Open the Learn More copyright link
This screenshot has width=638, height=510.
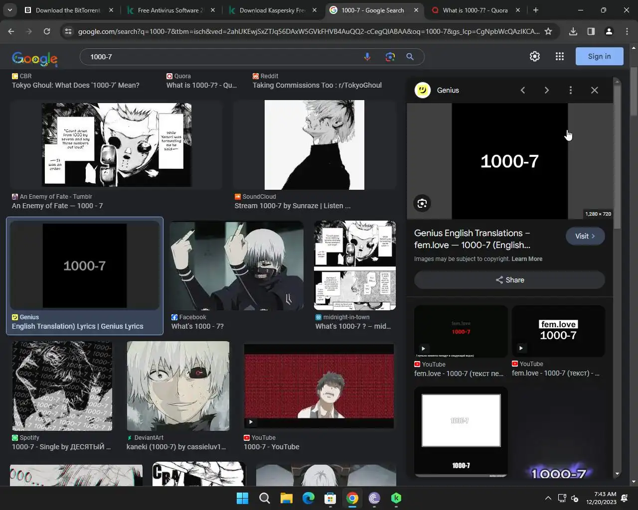(527, 259)
